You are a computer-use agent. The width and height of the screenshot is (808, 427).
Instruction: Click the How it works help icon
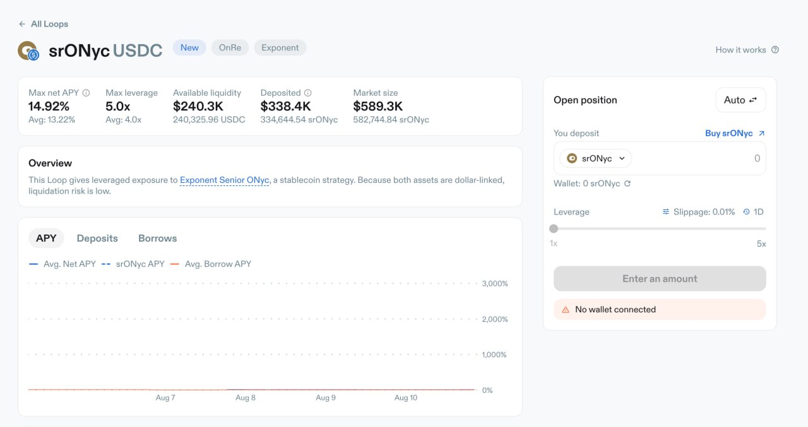pos(775,50)
